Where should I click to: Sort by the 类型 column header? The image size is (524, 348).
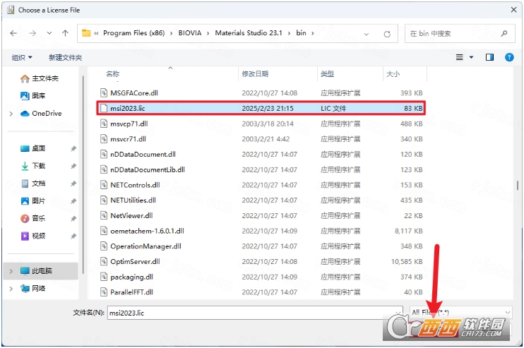click(327, 74)
